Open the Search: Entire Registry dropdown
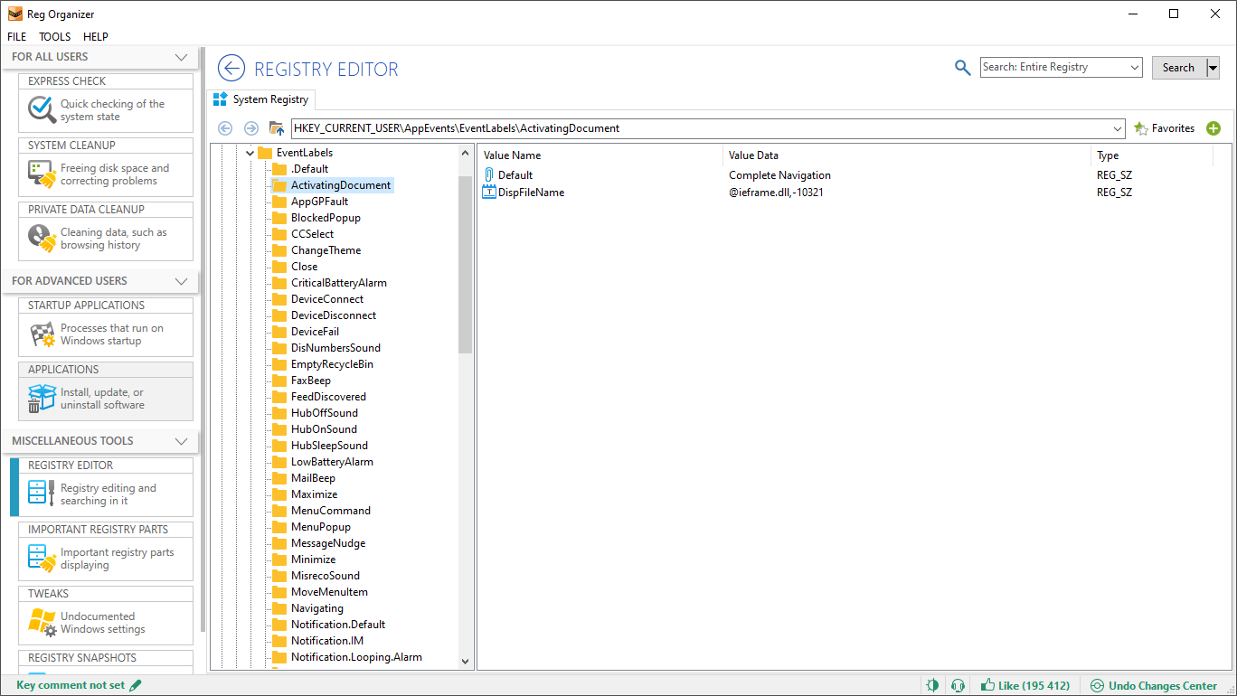Screen dimensions: 1237x696 tap(1133, 67)
